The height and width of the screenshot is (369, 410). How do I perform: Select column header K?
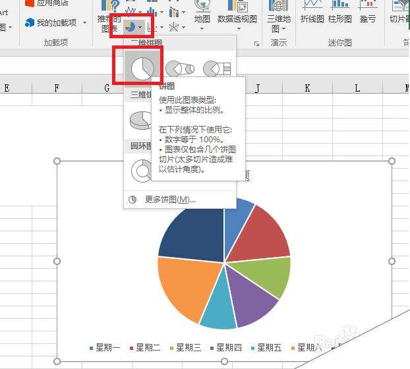pyautogui.click(x=307, y=88)
